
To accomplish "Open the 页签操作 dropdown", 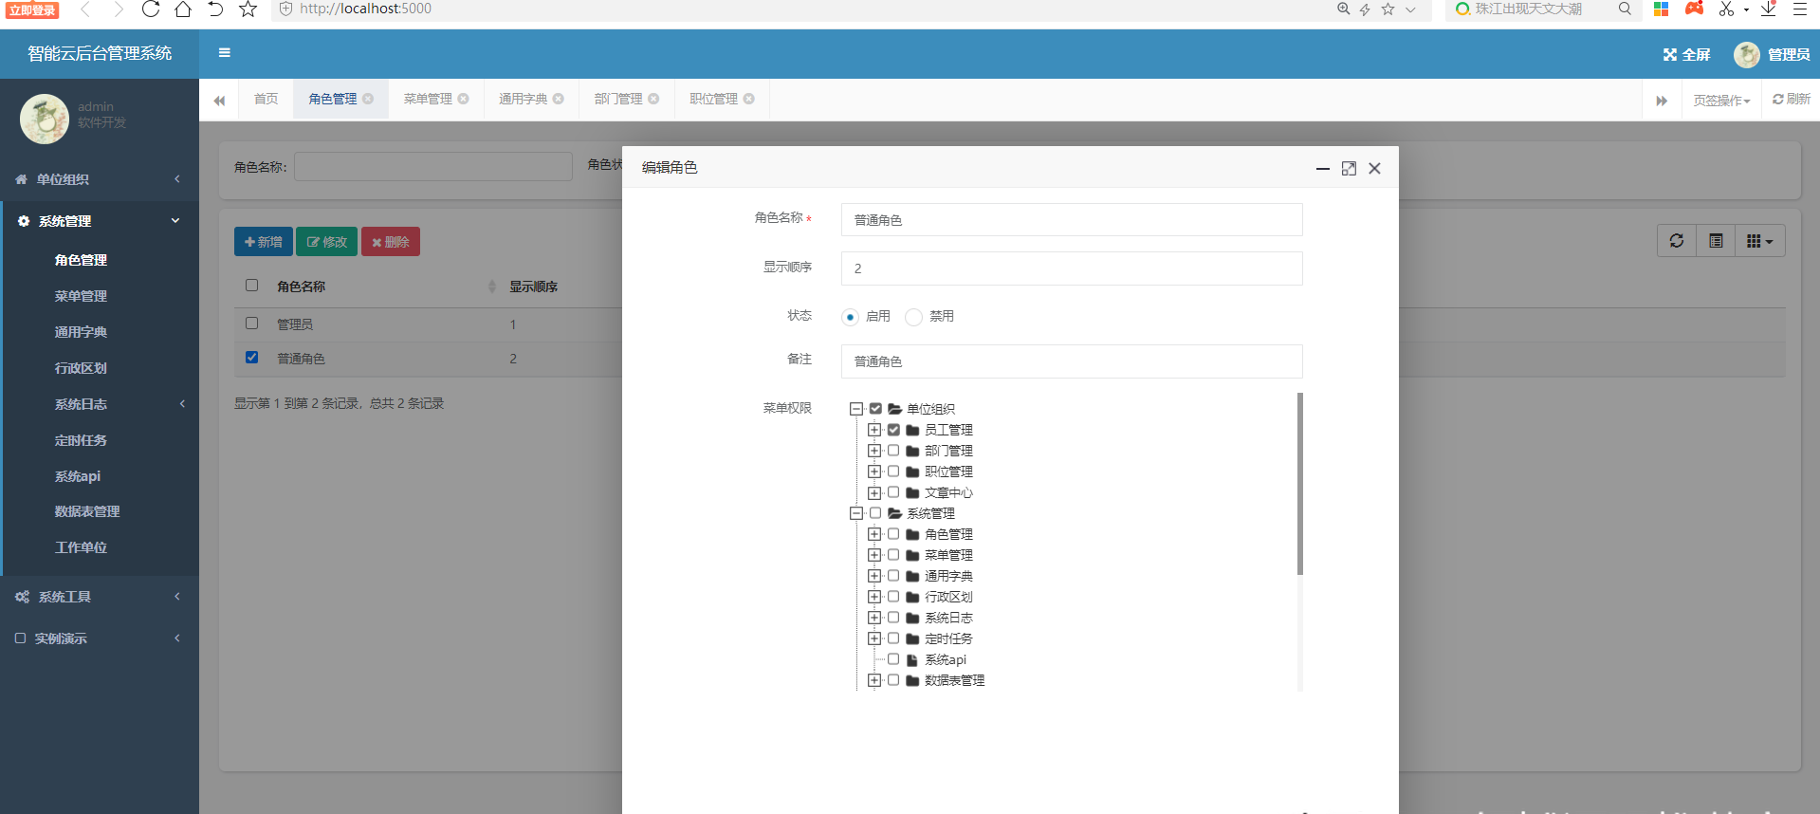I will [1721, 101].
